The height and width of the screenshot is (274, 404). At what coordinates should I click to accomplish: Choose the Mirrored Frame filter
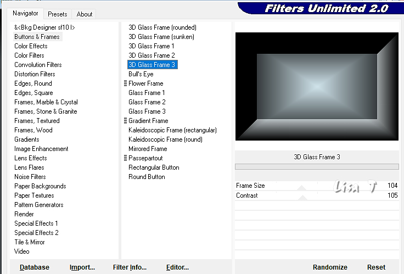click(148, 148)
